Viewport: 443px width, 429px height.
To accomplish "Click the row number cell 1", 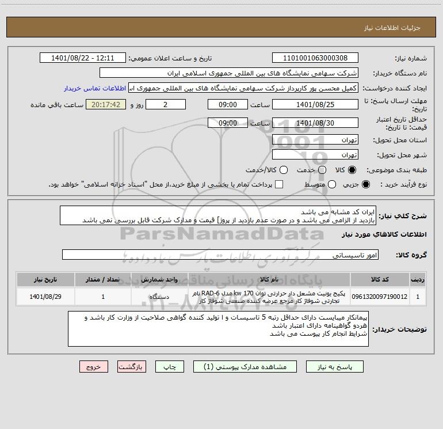I will [x=418, y=297].
